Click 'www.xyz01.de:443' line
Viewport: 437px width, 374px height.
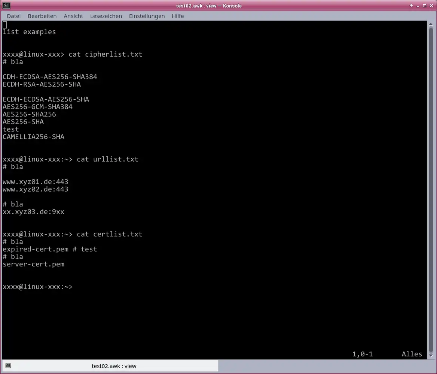[36, 182]
